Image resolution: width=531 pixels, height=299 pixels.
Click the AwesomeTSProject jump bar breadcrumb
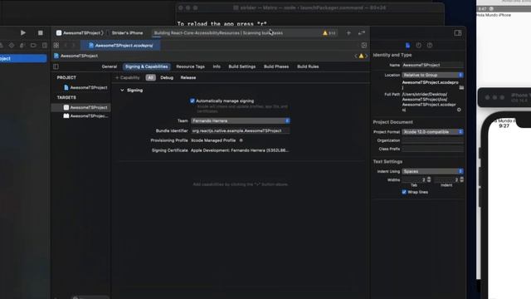[x=76, y=56]
